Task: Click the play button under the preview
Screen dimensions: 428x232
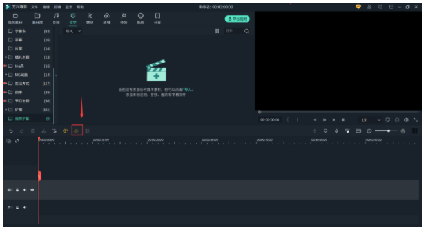Action: coord(333,120)
